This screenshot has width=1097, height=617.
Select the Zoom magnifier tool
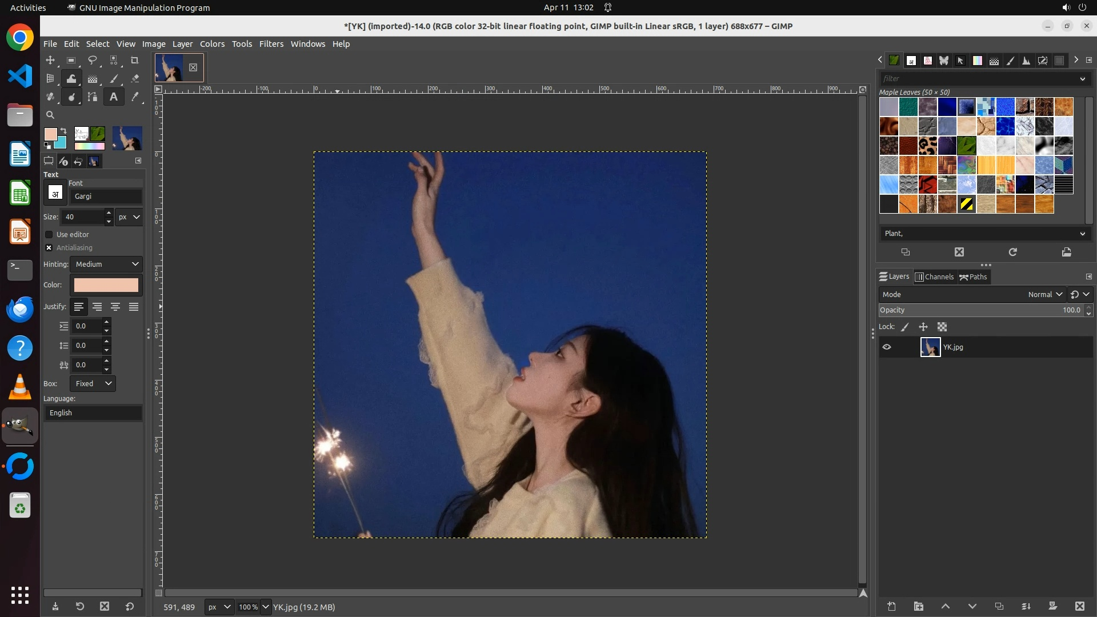click(x=50, y=115)
